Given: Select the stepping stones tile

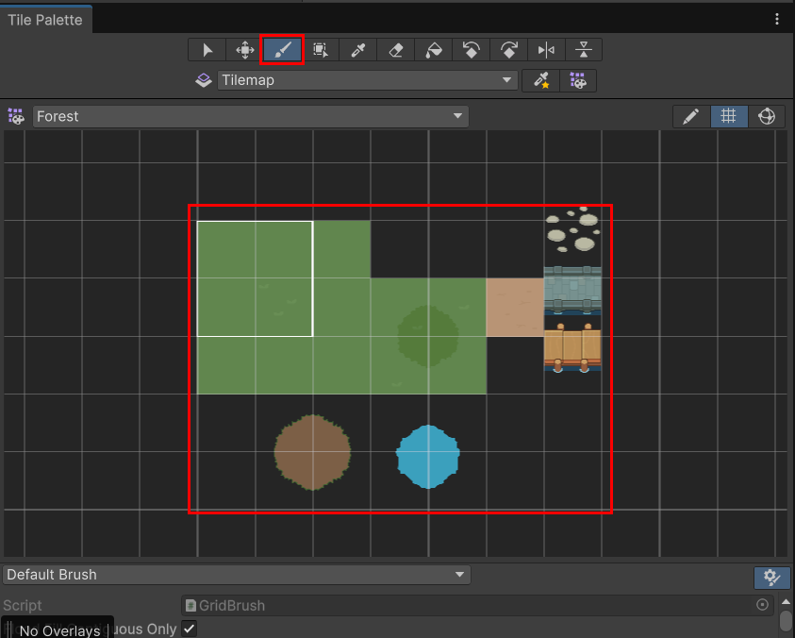Looking at the screenshot, I should point(573,229).
